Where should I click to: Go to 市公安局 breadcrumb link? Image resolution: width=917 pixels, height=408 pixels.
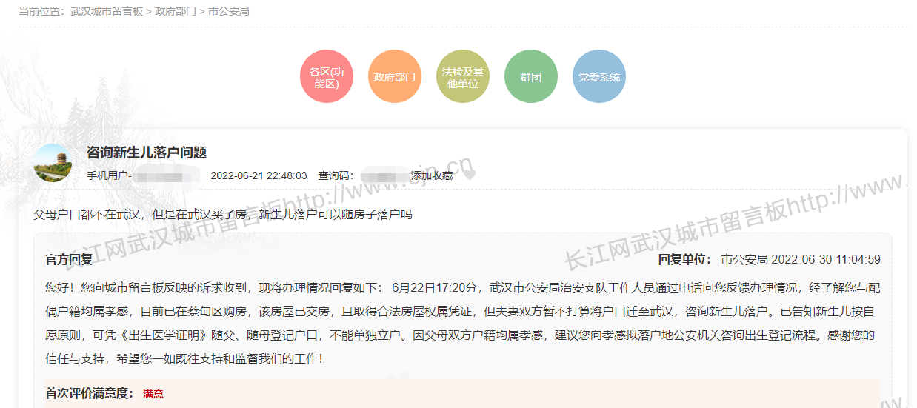pos(229,12)
